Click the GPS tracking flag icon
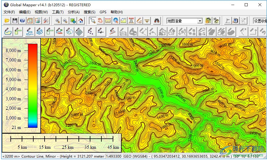The image size is (267, 160). coord(228,21)
